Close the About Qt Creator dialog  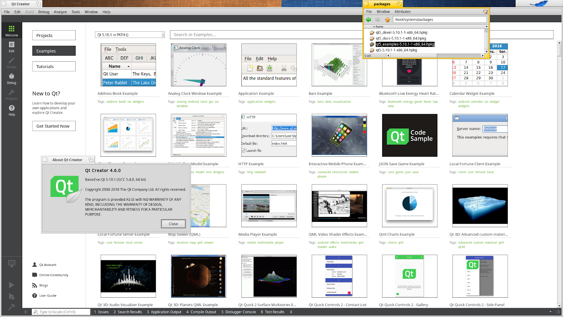[173, 224]
